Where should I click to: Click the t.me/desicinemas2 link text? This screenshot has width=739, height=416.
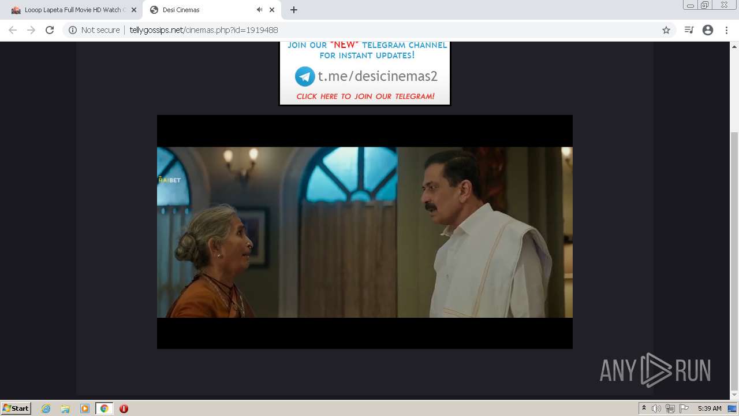[x=378, y=76]
